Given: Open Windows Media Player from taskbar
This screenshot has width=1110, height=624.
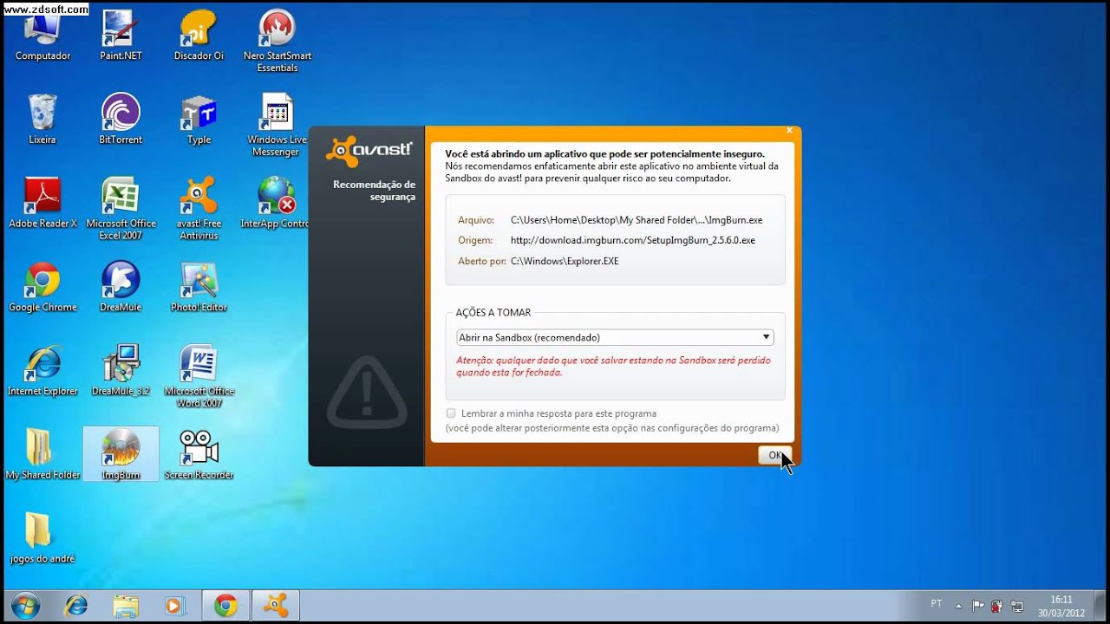Looking at the screenshot, I should [x=175, y=605].
